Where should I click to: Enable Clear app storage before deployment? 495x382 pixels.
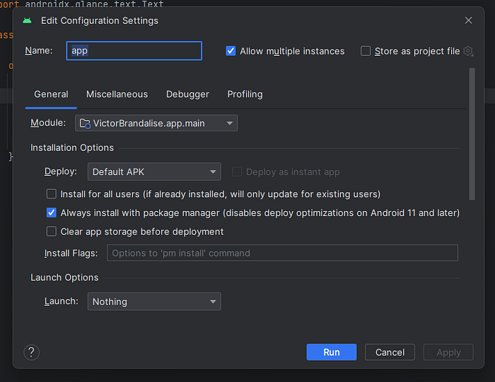pyautogui.click(x=52, y=232)
